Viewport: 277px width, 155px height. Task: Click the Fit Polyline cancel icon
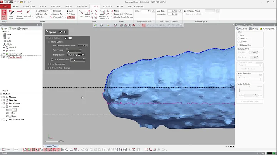[x=70, y=38]
